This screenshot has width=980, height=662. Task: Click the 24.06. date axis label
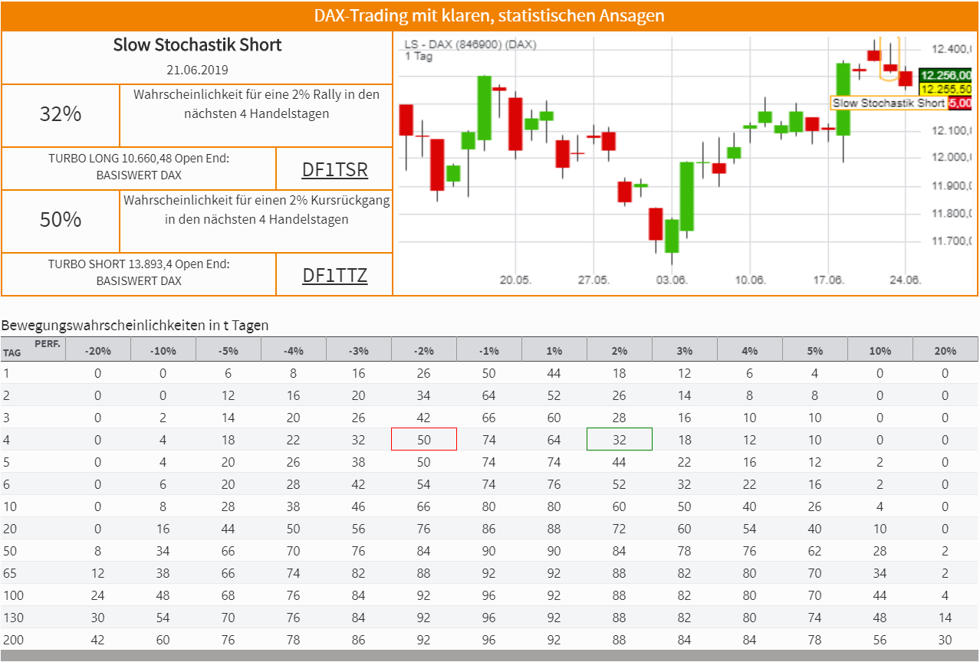coord(905,280)
